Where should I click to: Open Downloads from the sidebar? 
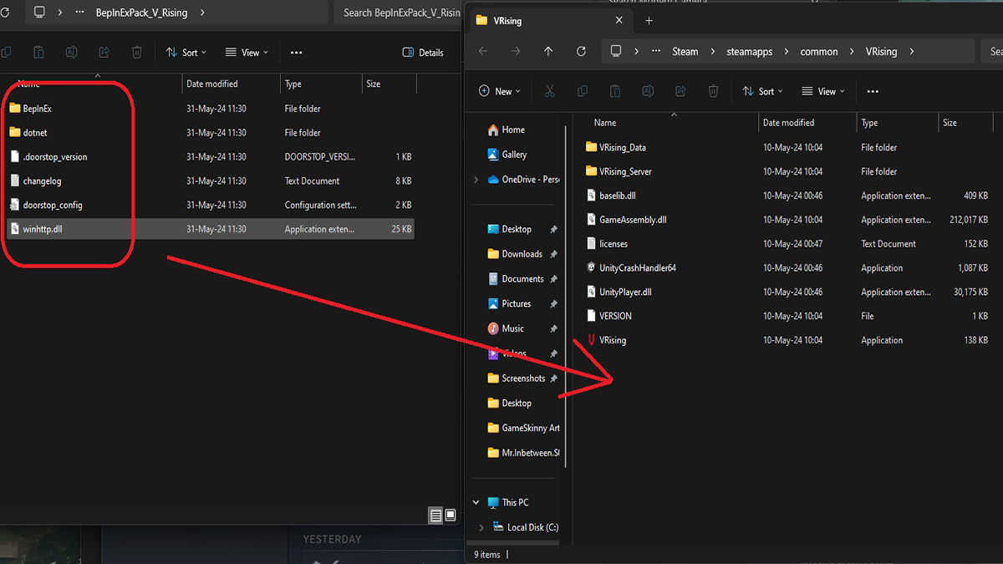point(522,254)
